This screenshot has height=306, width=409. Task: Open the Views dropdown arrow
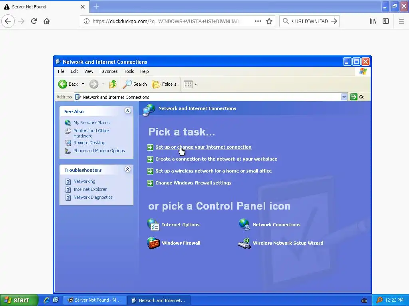196,84
